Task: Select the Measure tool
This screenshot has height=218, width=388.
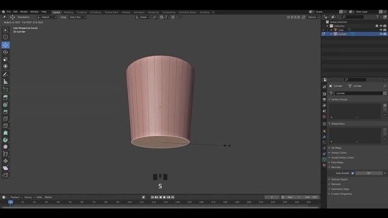Action: (5, 82)
